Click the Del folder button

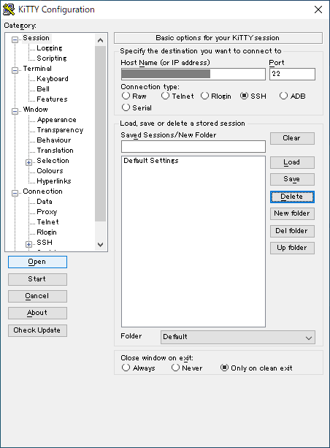coord(292,231)
